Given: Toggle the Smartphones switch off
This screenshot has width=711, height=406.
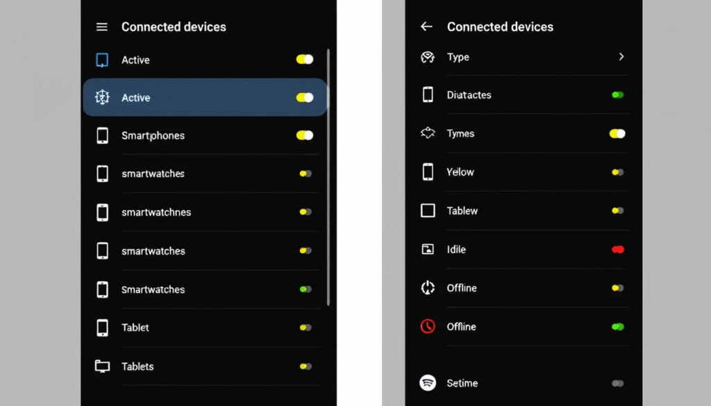Looking at the screenshot, I should tap(305, 135).
